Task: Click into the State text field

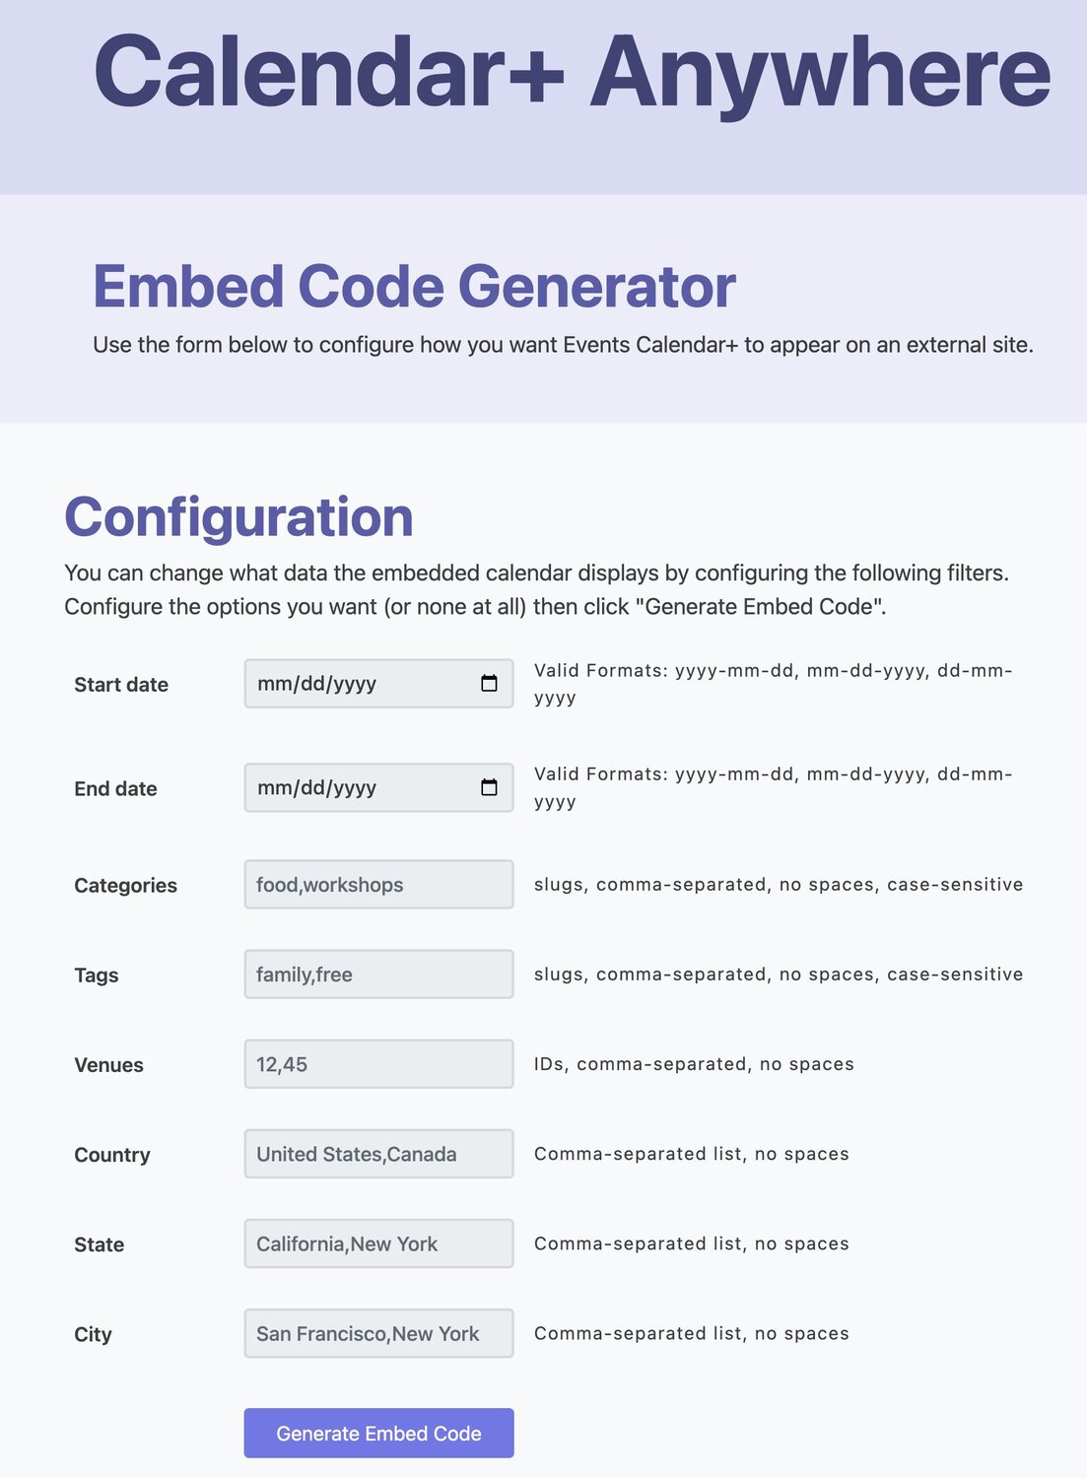Action: click(x=378, y=1243)
